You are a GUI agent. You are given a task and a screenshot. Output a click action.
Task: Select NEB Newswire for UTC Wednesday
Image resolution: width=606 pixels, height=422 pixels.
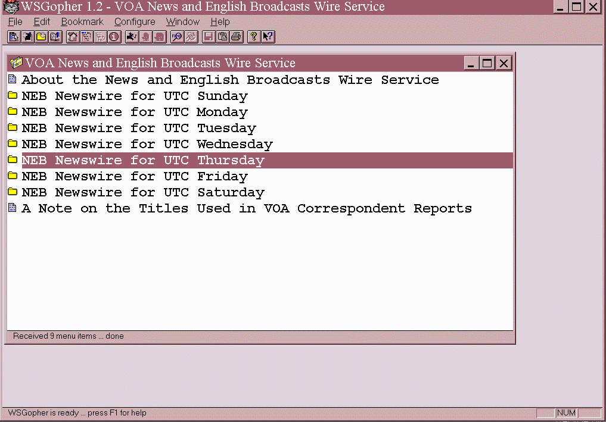pyautogui.click(x=147, y=144)
